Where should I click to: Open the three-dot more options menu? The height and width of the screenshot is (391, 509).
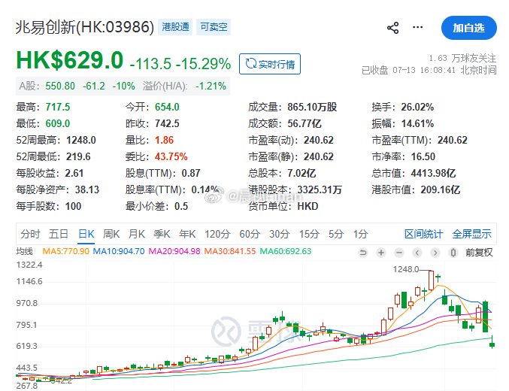[417, 27]
